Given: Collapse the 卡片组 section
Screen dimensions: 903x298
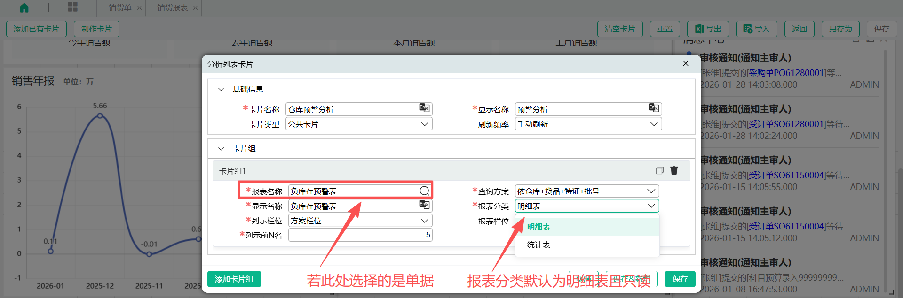Looking at the screenshot, I should [221, 149].
